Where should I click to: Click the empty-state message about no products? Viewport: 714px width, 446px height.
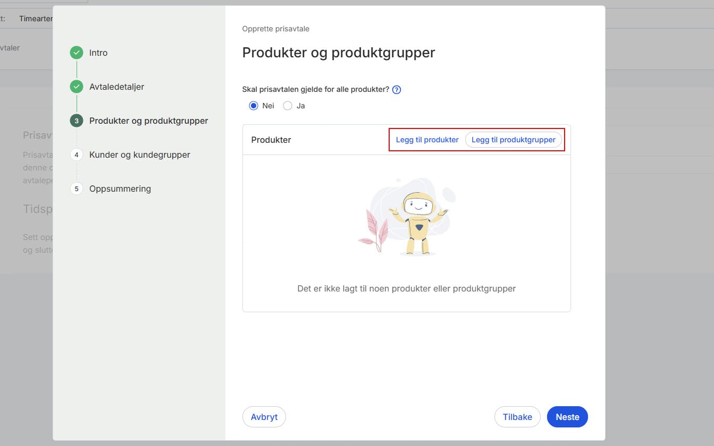(x=406, y=288)
